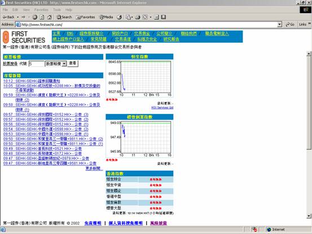Viewport: 312px width, 234px height.
Task: Open the 09:59 news about 0228.HK
Action: 52,98
